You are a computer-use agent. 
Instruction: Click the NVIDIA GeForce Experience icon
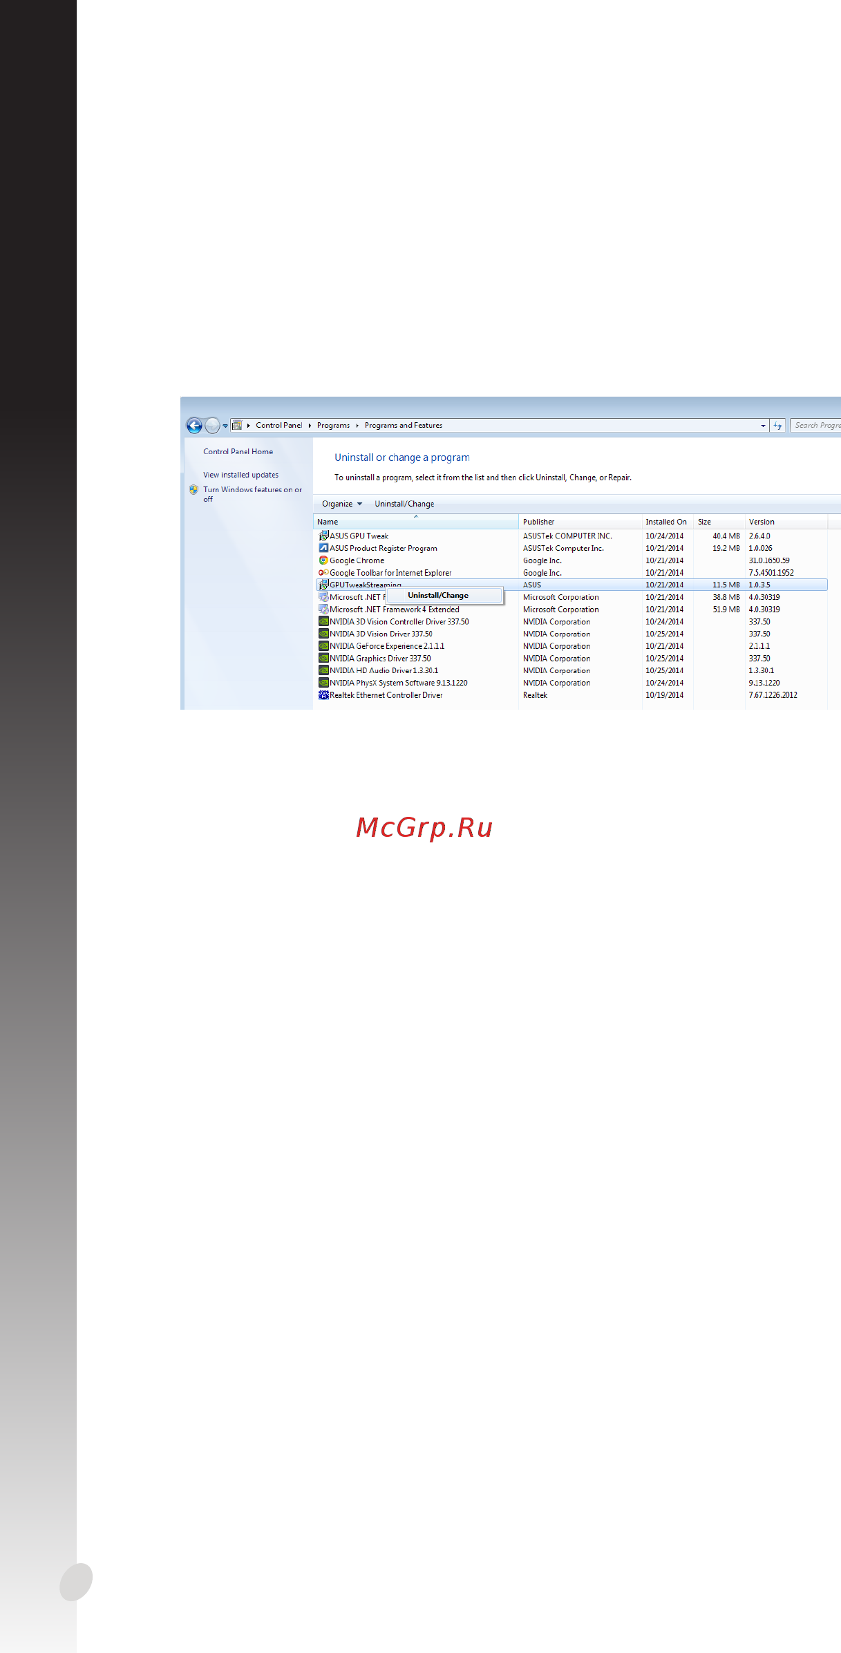[x=323, y=646]
